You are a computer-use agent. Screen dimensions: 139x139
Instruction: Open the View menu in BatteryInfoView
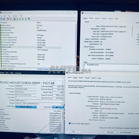[9, 16]
